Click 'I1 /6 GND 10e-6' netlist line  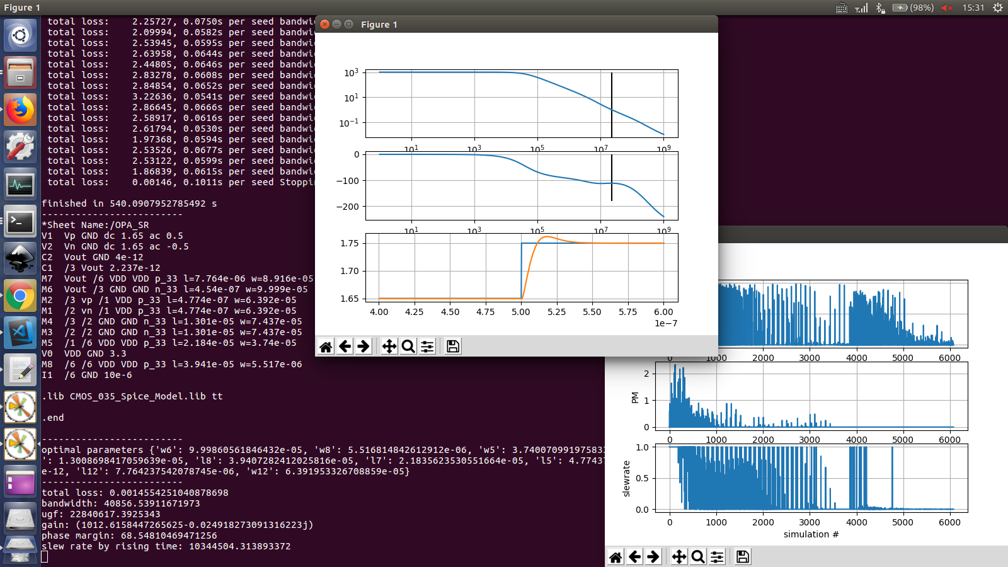pyautogui.click(x=87, y=375)
